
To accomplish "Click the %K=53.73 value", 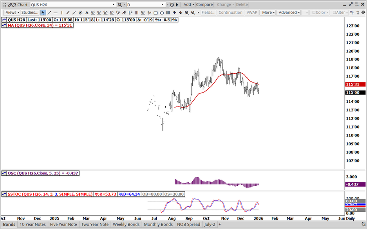I will [105, 194].
